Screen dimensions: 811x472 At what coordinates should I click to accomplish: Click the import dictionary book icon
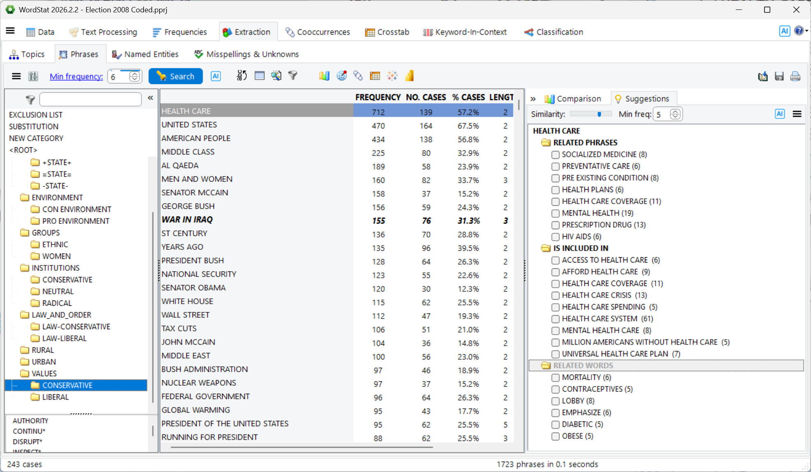(763, 76)
